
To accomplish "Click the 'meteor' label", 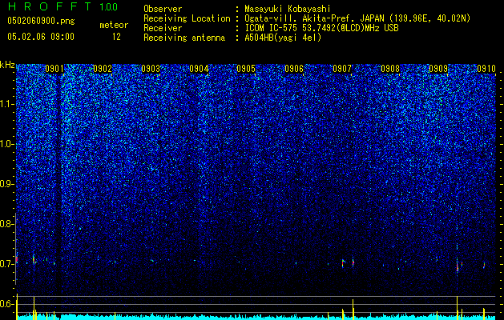I will pos(114,25).
